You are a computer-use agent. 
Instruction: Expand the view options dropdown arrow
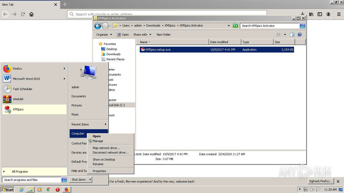pos(285,35)
